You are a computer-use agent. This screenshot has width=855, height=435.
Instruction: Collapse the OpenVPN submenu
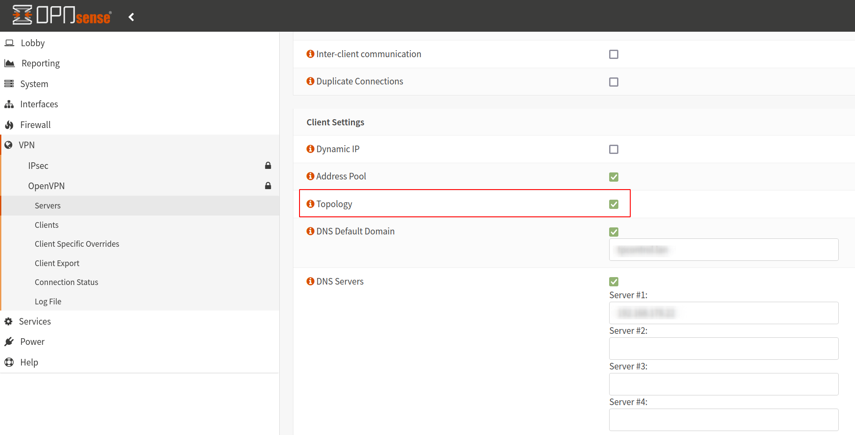[46, 186]
